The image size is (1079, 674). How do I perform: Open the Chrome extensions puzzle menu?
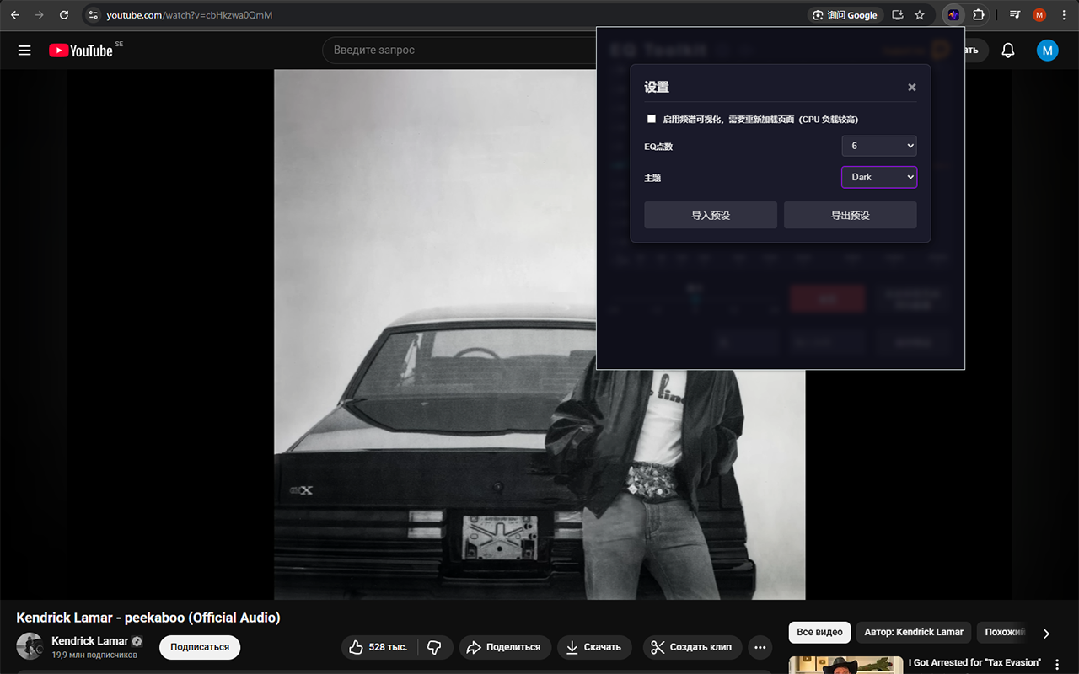[979, 15]
